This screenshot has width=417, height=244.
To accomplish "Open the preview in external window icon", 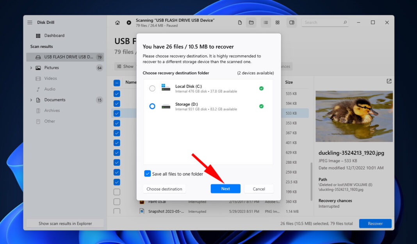I will [389, 81].
